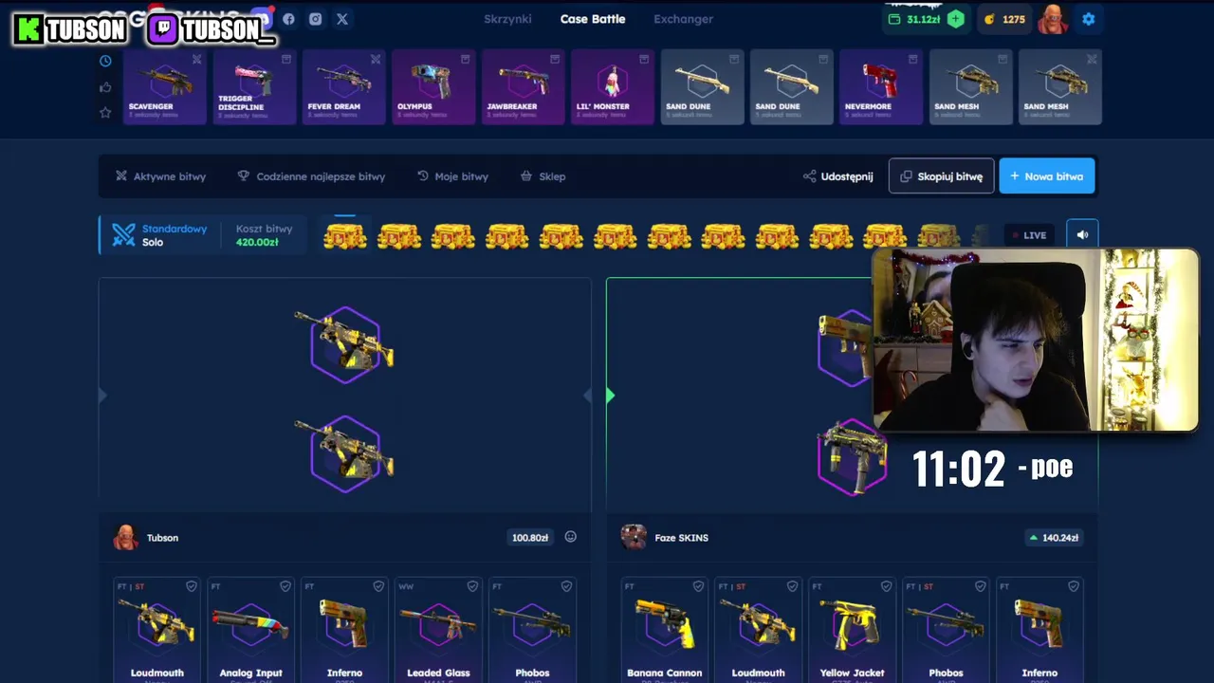This screenshot has height=683, width=1214.
Task: Click the Udostępnij share button
Action: tap(837, 176)
